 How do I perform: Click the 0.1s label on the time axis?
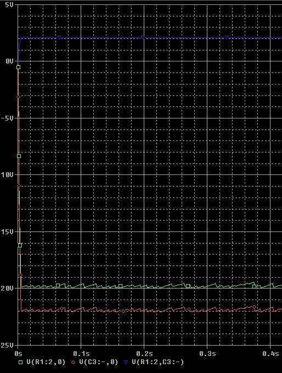pyautogui.click(x=81, y=353)
